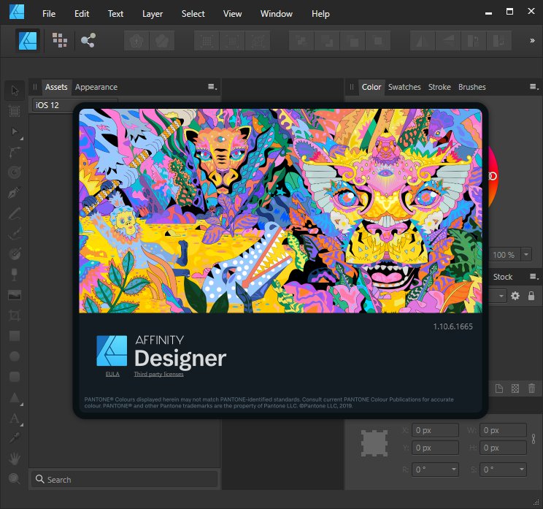Select the Artistic Text tool
This screenshot has width=543, height=509.
point(15,418)
